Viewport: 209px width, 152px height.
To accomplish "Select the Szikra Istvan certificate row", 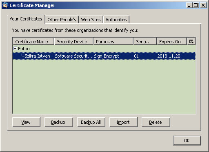I will pyautogui.click(x=104, y=56).
